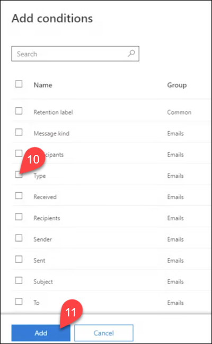Tick the select-all checkbox beside Name
This screenshot has width=212, height=344.
pos(19,84)
